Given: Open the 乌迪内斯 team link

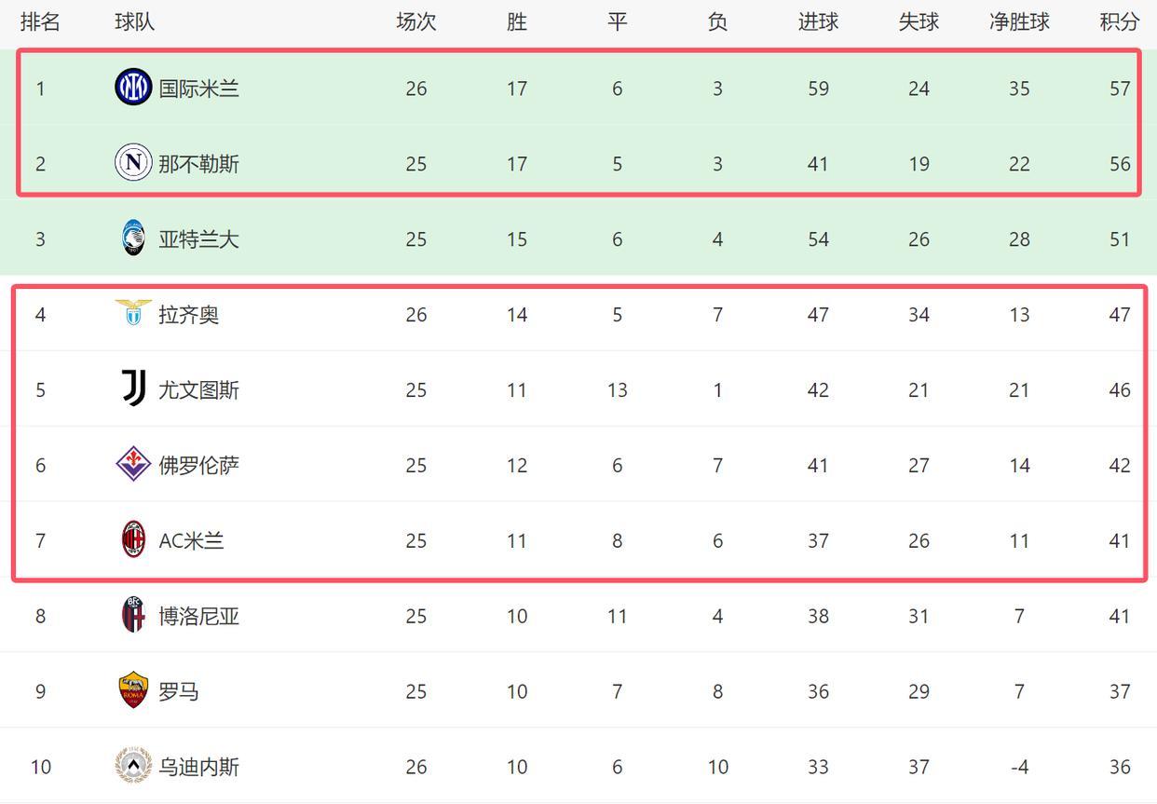Looking at the screenshot, I should (x=198, y=767).
